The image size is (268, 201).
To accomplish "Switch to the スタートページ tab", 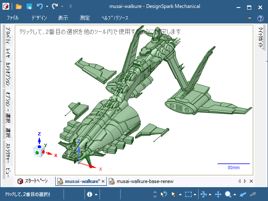I will (33, 181).
